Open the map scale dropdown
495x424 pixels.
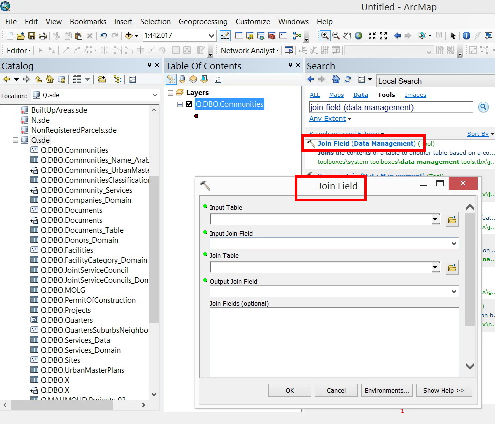(211, 36)
